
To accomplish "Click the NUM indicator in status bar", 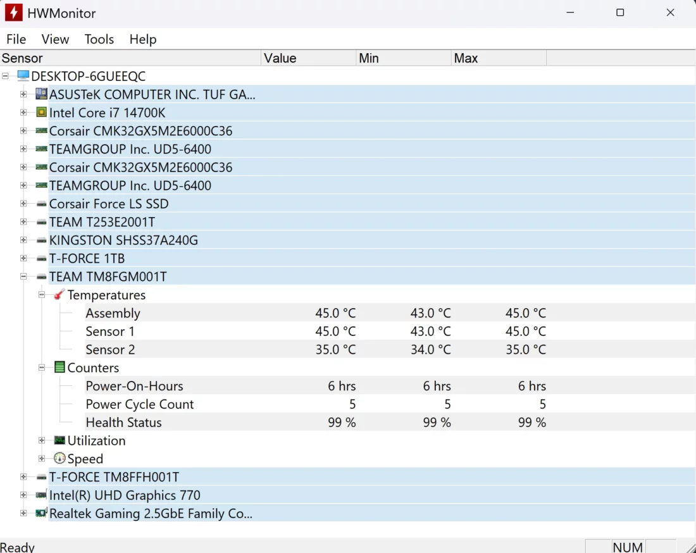I will pos(628,547).
